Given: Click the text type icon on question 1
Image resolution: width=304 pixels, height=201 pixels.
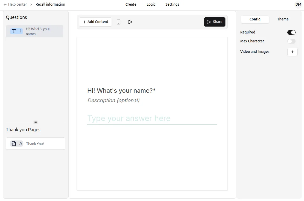Looking at the screenshot, I should tap(14, 31).
